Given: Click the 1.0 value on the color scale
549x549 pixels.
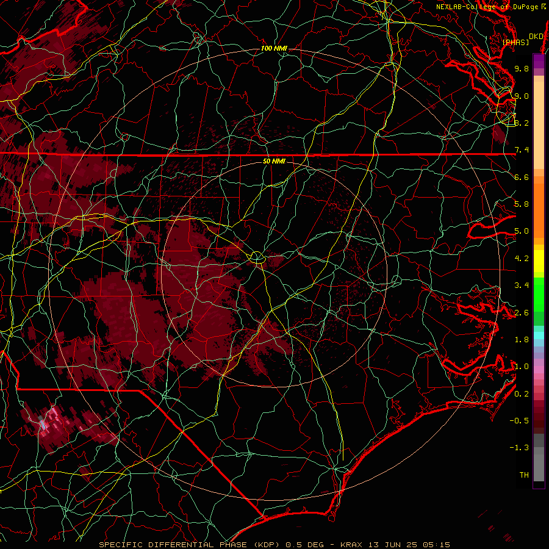Looking at the screenshot, I should click(x=522, y=367).
